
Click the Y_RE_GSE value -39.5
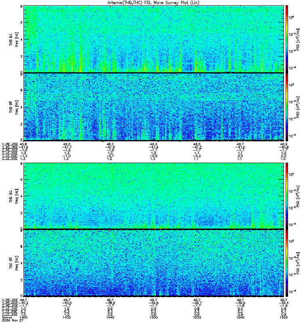point(240,303)
